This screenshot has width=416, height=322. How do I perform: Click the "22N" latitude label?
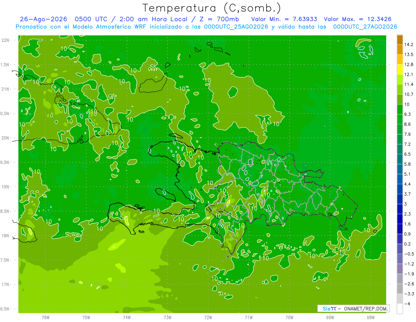(x=5, y=40)
